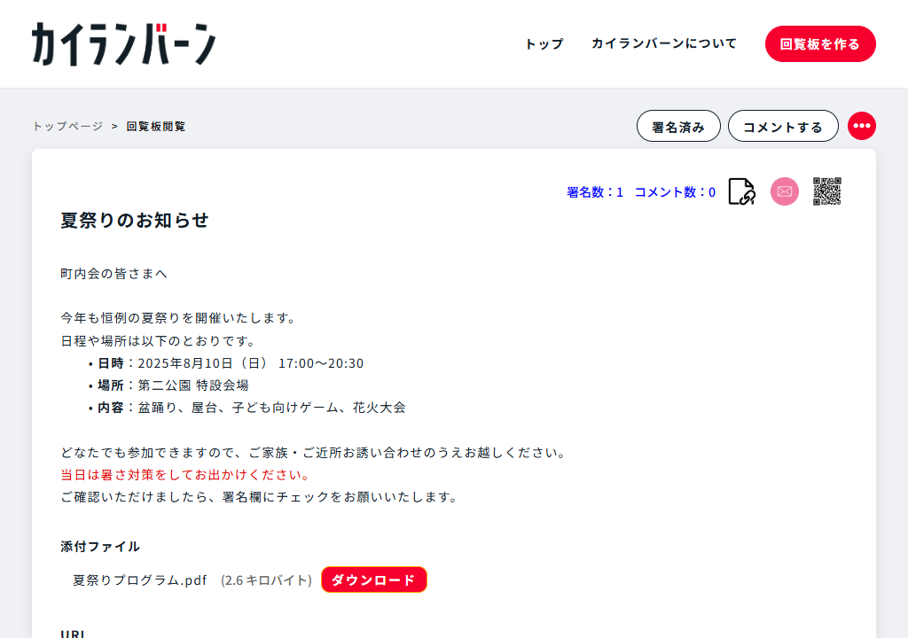Open the QR code icon
The height and width of the screenshot is (638, 908).
[x=826, y=191]
